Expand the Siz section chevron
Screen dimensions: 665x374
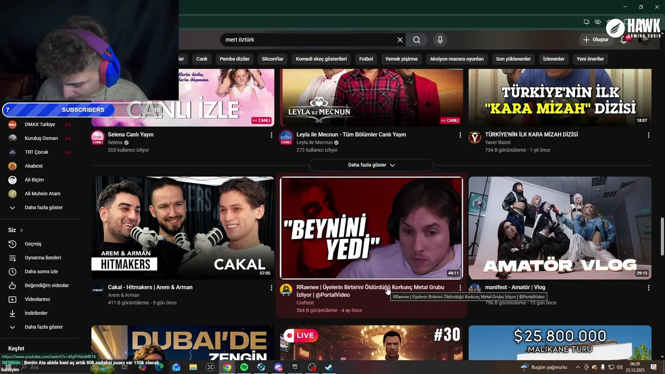[x=21, y=230]
